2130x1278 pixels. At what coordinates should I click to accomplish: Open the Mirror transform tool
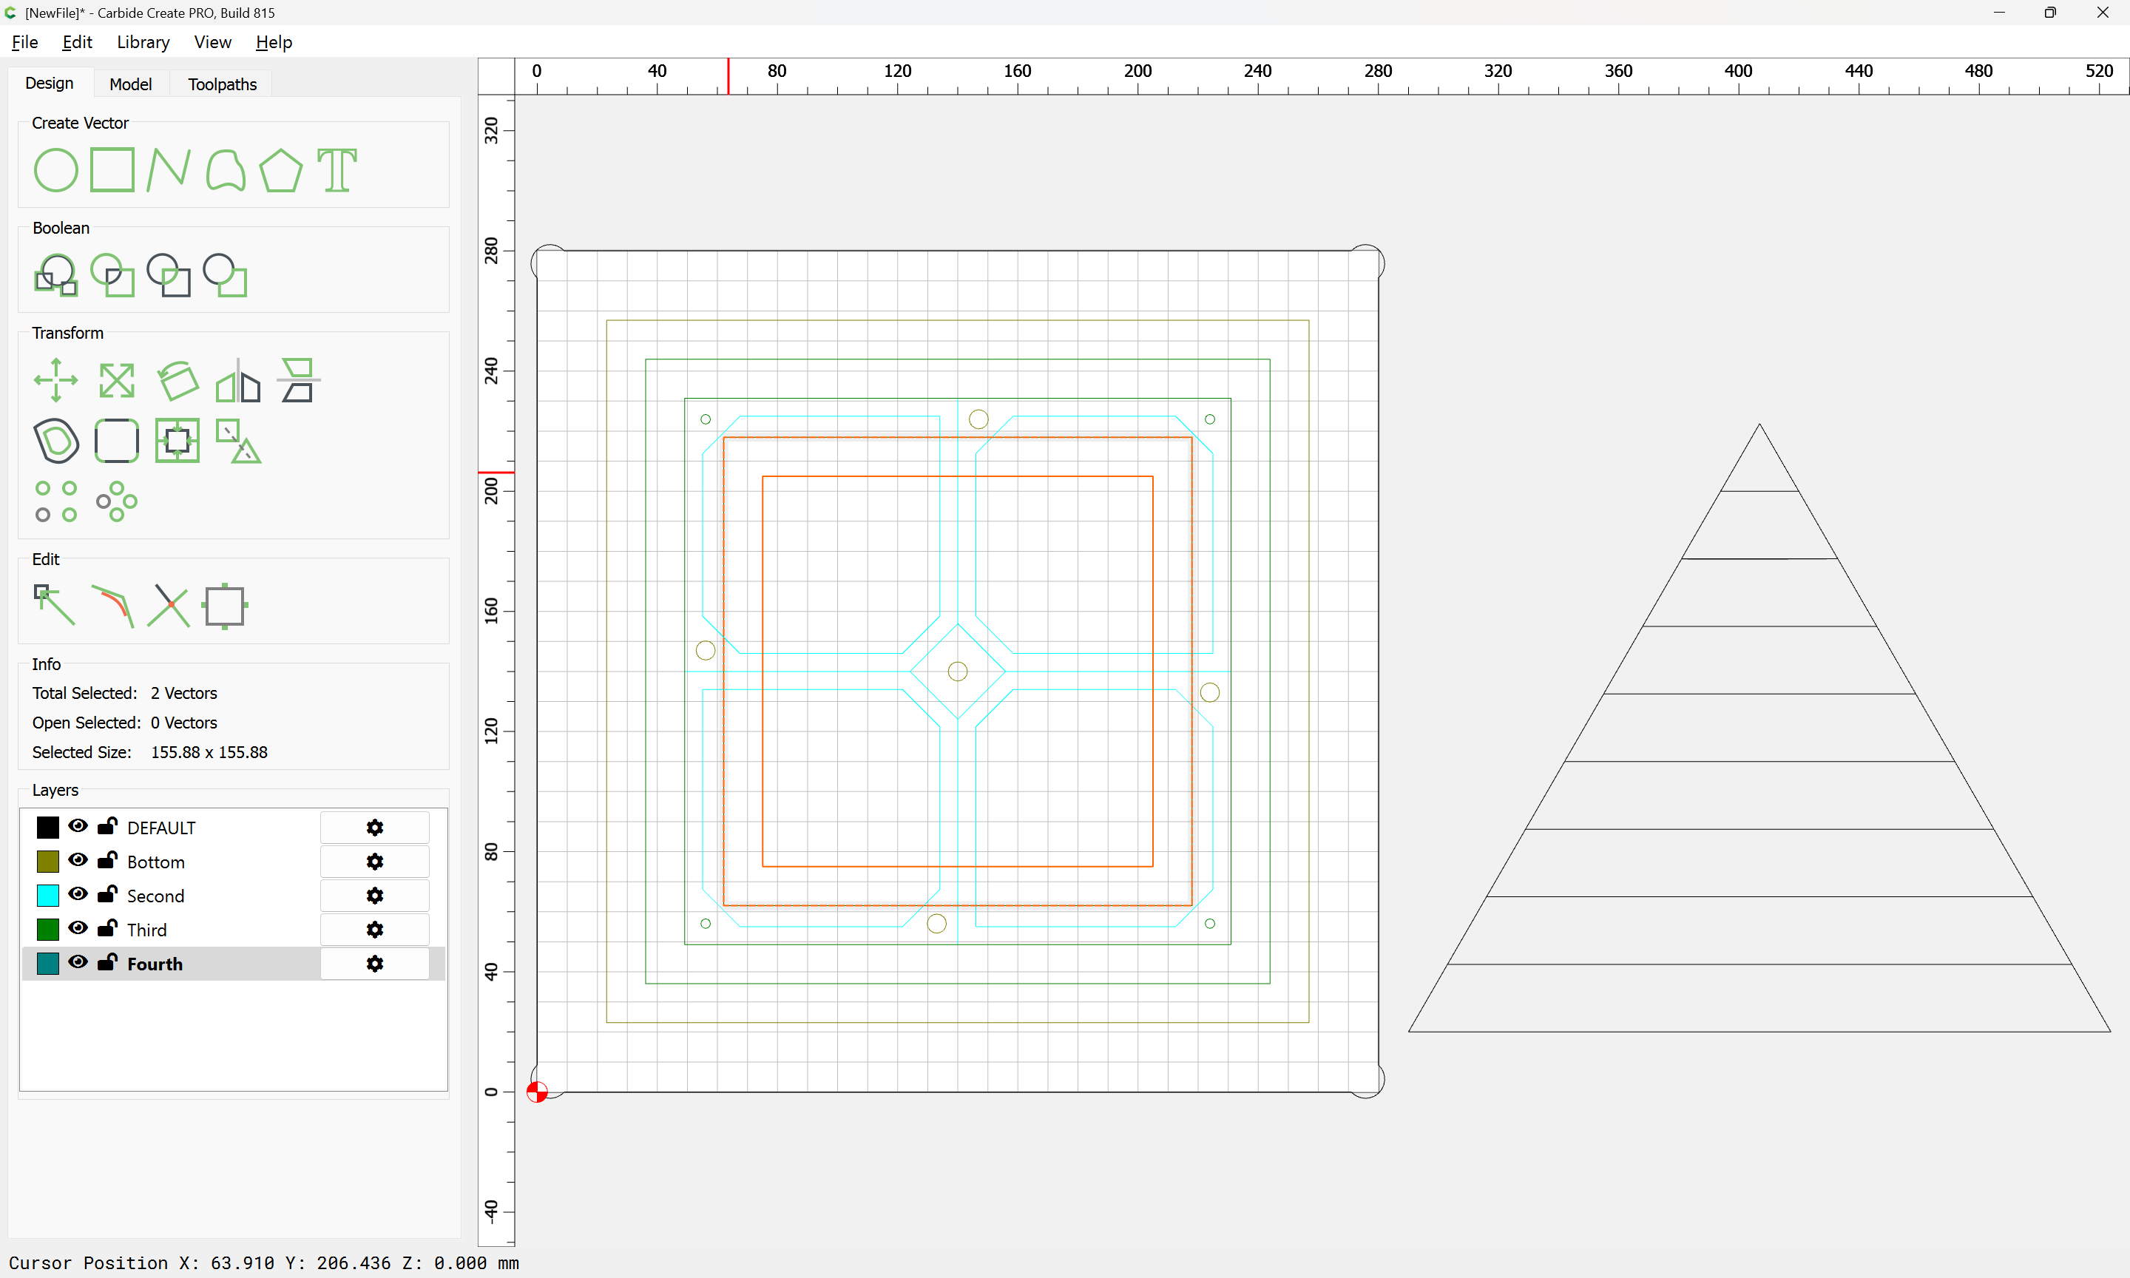click(237, 380)
